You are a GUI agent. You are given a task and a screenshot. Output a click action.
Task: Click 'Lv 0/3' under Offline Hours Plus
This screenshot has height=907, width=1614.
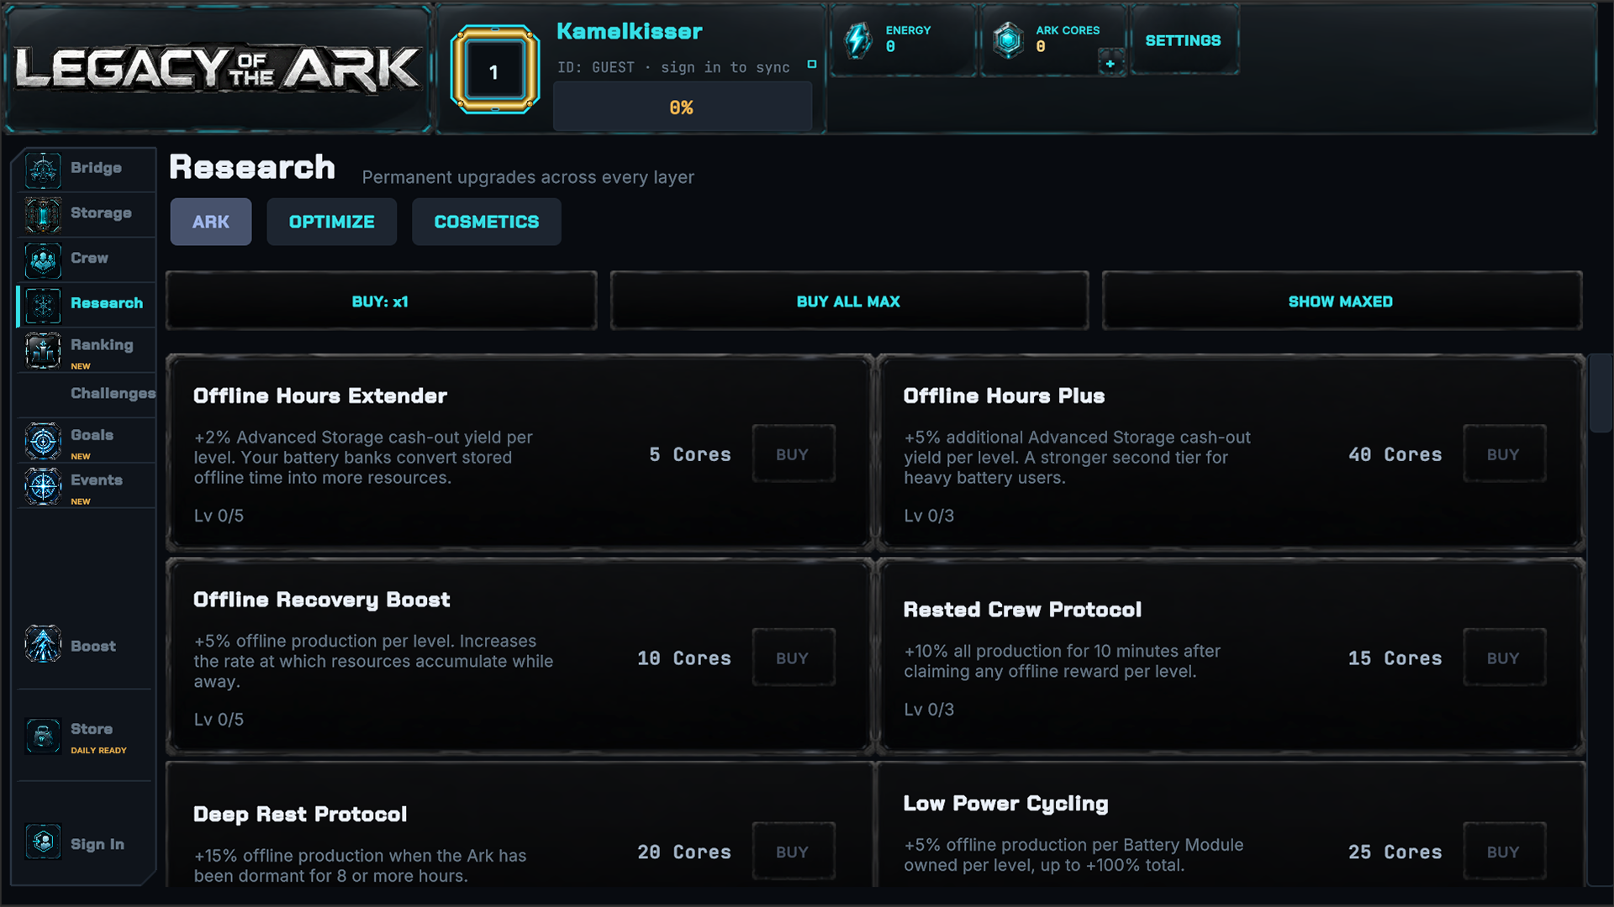pos(929,516)
